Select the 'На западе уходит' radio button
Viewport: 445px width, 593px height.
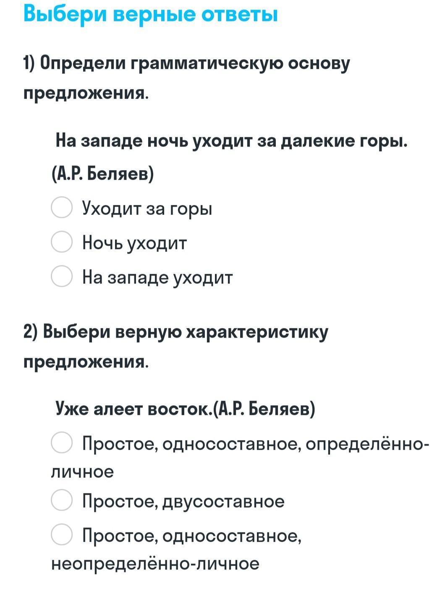tap(62, 276)
